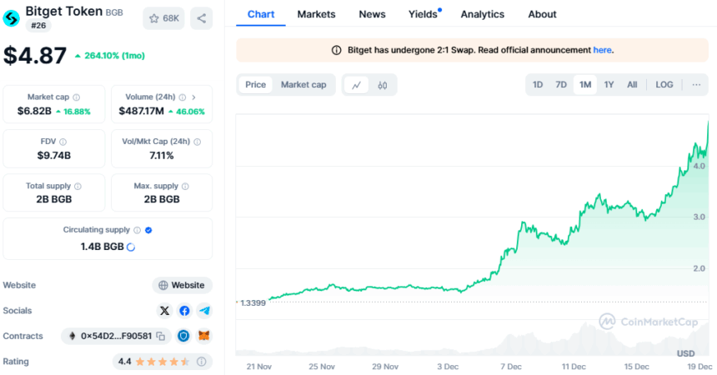Set chart range to 7D
Screen dimensions: 717x375
561,85
